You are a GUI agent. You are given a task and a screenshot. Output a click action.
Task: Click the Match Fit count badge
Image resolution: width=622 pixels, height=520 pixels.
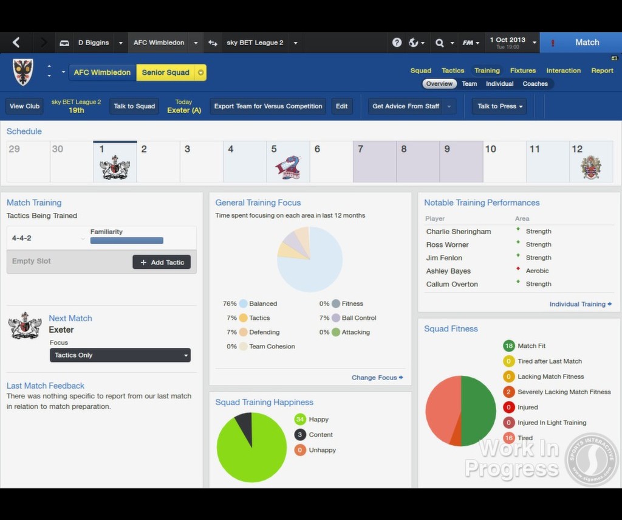508,345
